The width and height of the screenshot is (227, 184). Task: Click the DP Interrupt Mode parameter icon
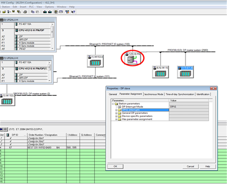[119, 107]
